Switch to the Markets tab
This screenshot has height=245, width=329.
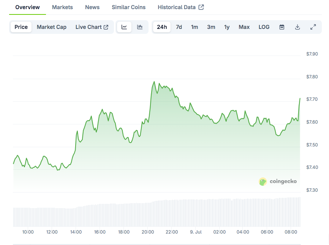coord(62,7)
